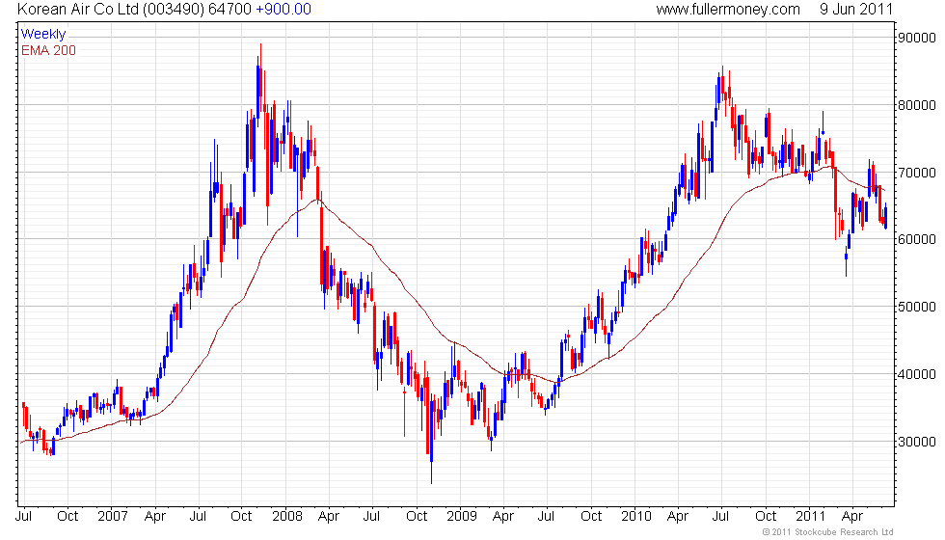Click the 80000 price axis label
The image size is (945, 540).
tap(917, 105)
